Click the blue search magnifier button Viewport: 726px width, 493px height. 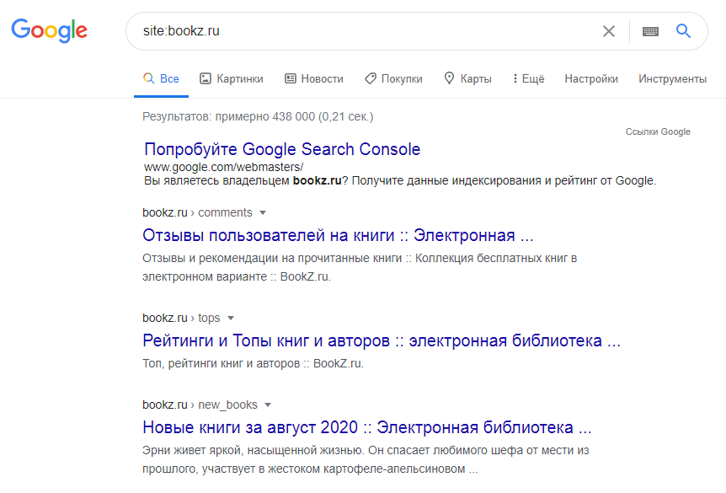(683, 31)
